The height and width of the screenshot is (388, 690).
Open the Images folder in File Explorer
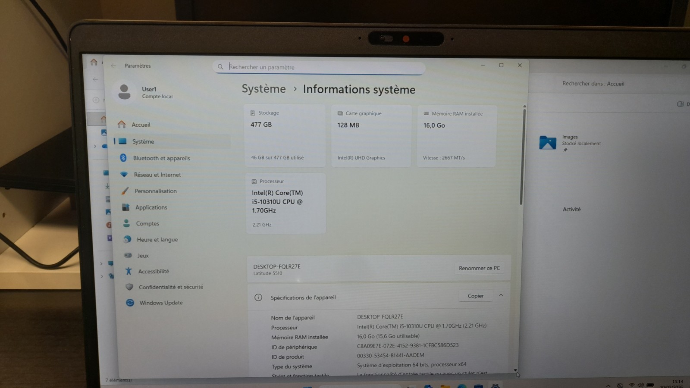point(548,142)
